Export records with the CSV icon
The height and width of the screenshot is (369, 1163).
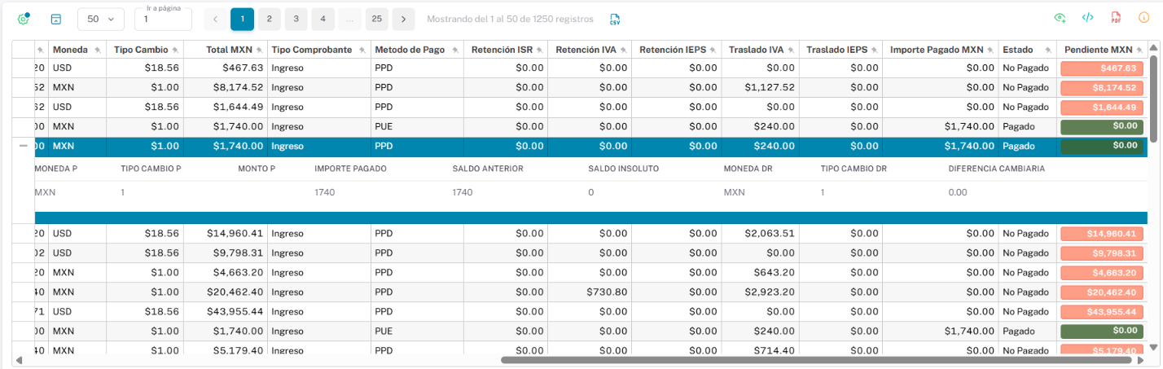(615, 19)
